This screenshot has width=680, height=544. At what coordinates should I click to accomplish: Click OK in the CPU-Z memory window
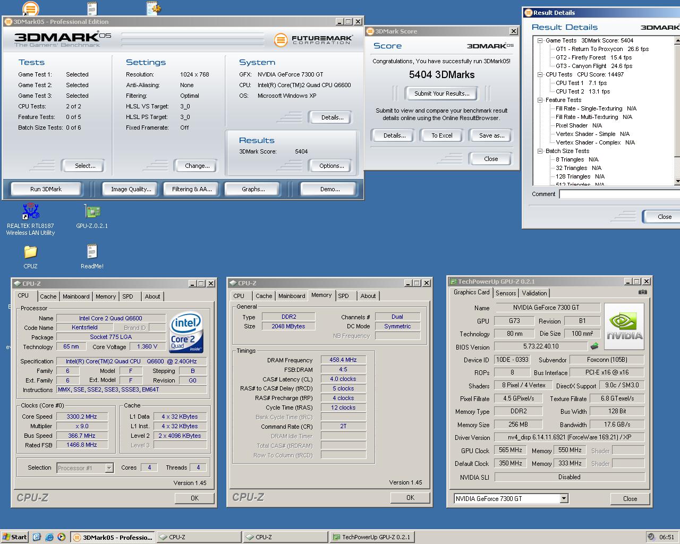[410, 498]
